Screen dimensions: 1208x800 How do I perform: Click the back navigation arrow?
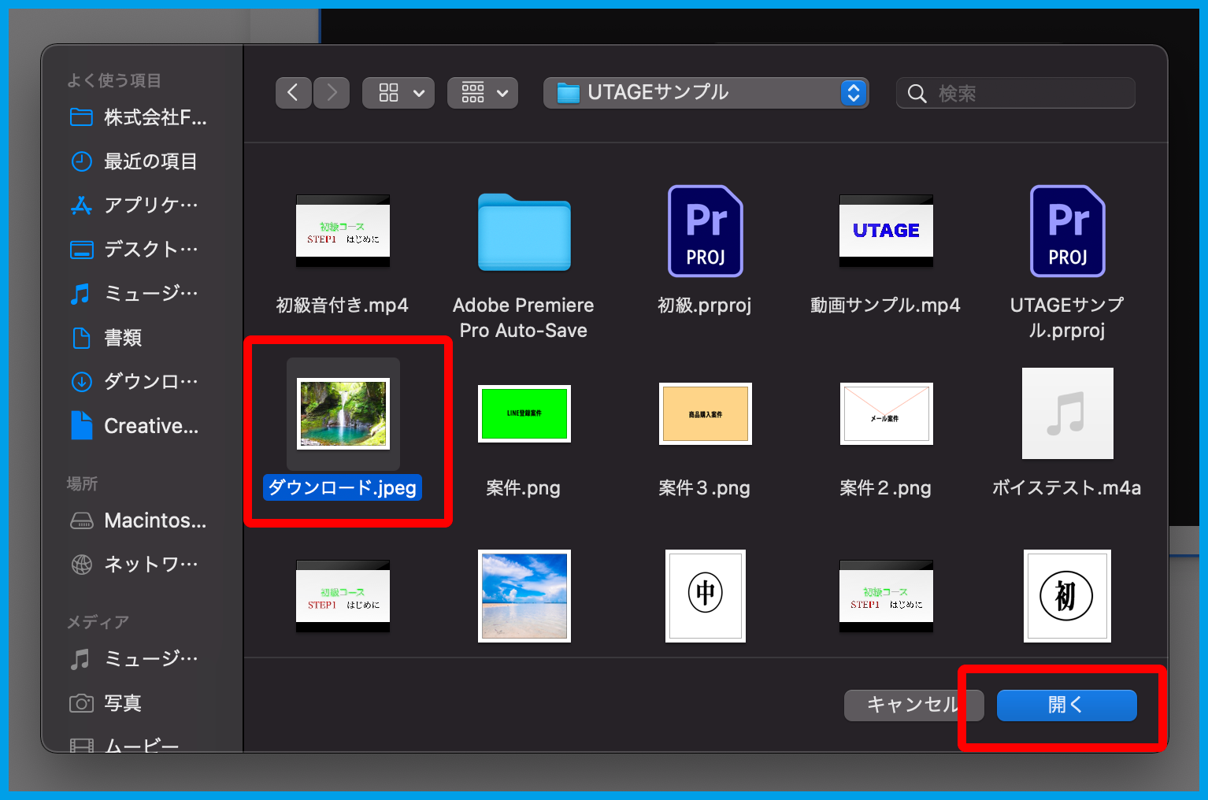pos(293,93)
